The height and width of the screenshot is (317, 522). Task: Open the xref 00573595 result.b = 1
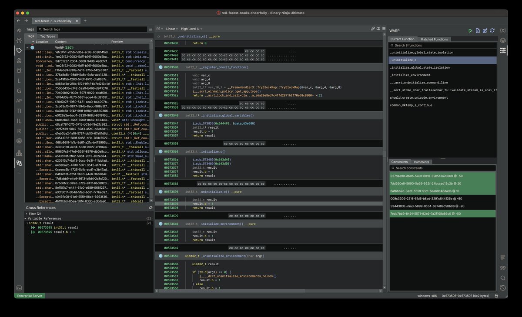coord(56,232)
